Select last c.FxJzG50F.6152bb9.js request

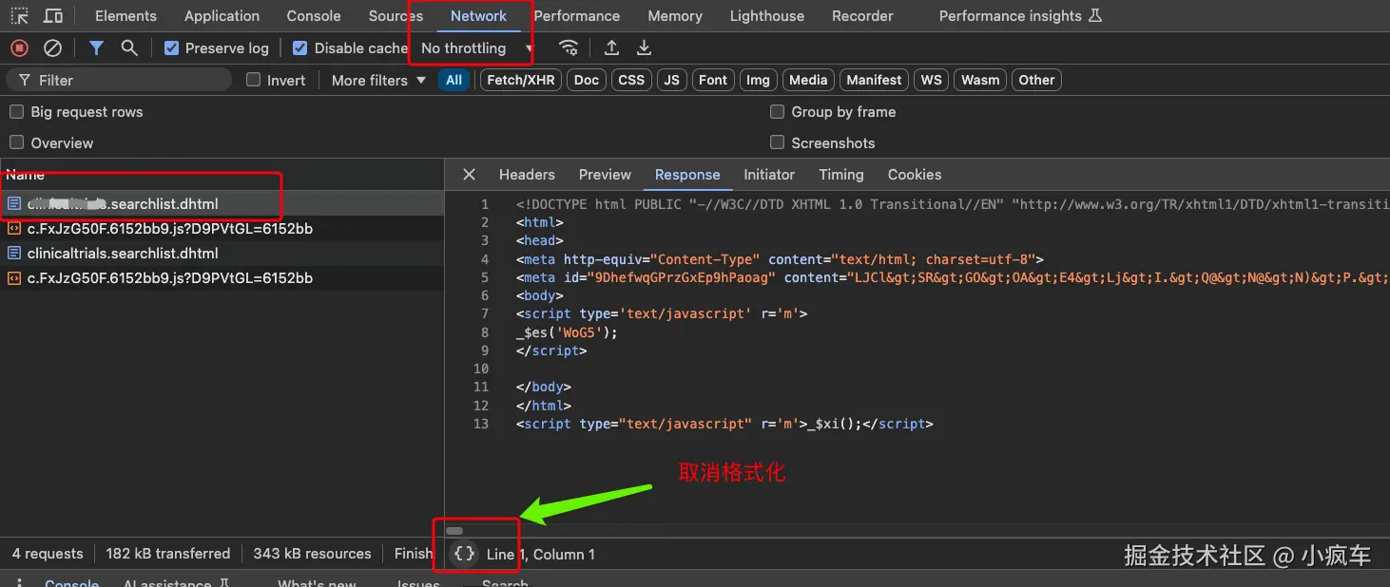click(x=222, y=278)
